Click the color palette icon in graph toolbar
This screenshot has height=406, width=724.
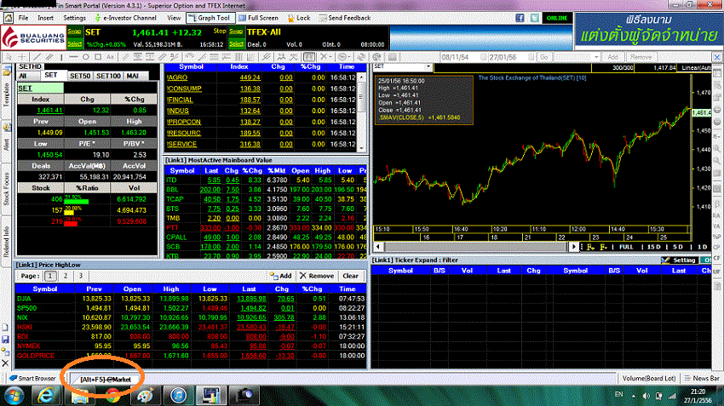(x=376, y=57)
